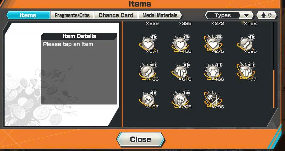Image resolution: width=285 pixels, height=151 pixels.
Task: Select the skull crystal tier II item
Action: point(181,99)
